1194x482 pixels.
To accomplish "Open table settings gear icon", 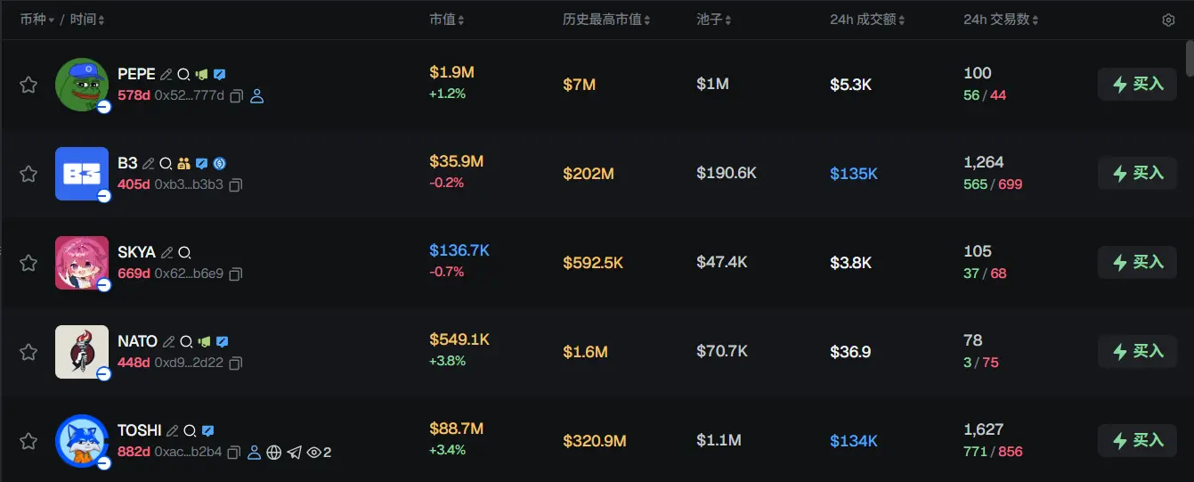I will [1168, 20].
